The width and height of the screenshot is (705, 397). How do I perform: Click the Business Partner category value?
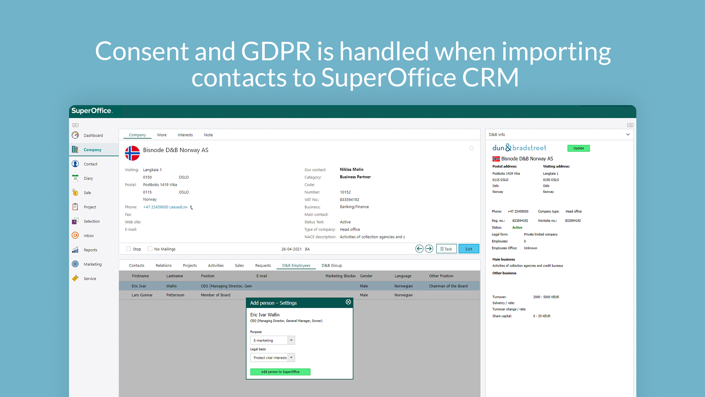click(355, 177)
